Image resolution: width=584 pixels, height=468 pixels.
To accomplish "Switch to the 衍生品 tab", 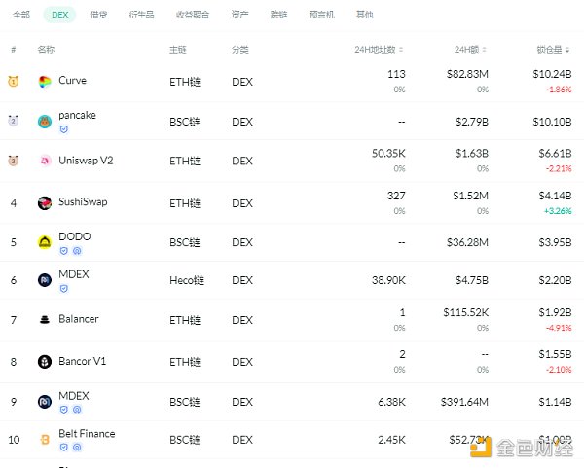I will tap(142, 15).
